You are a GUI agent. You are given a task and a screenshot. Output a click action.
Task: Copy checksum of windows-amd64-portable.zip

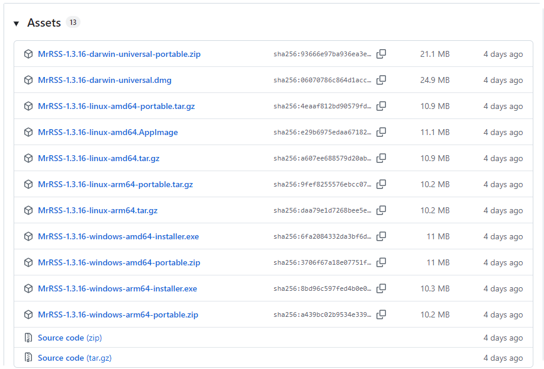point(381,262)
